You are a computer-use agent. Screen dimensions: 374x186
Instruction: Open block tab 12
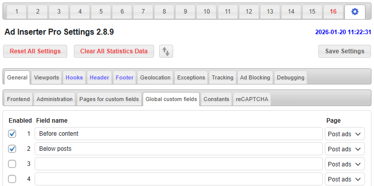pyautogui.click(x=249, y=12)
